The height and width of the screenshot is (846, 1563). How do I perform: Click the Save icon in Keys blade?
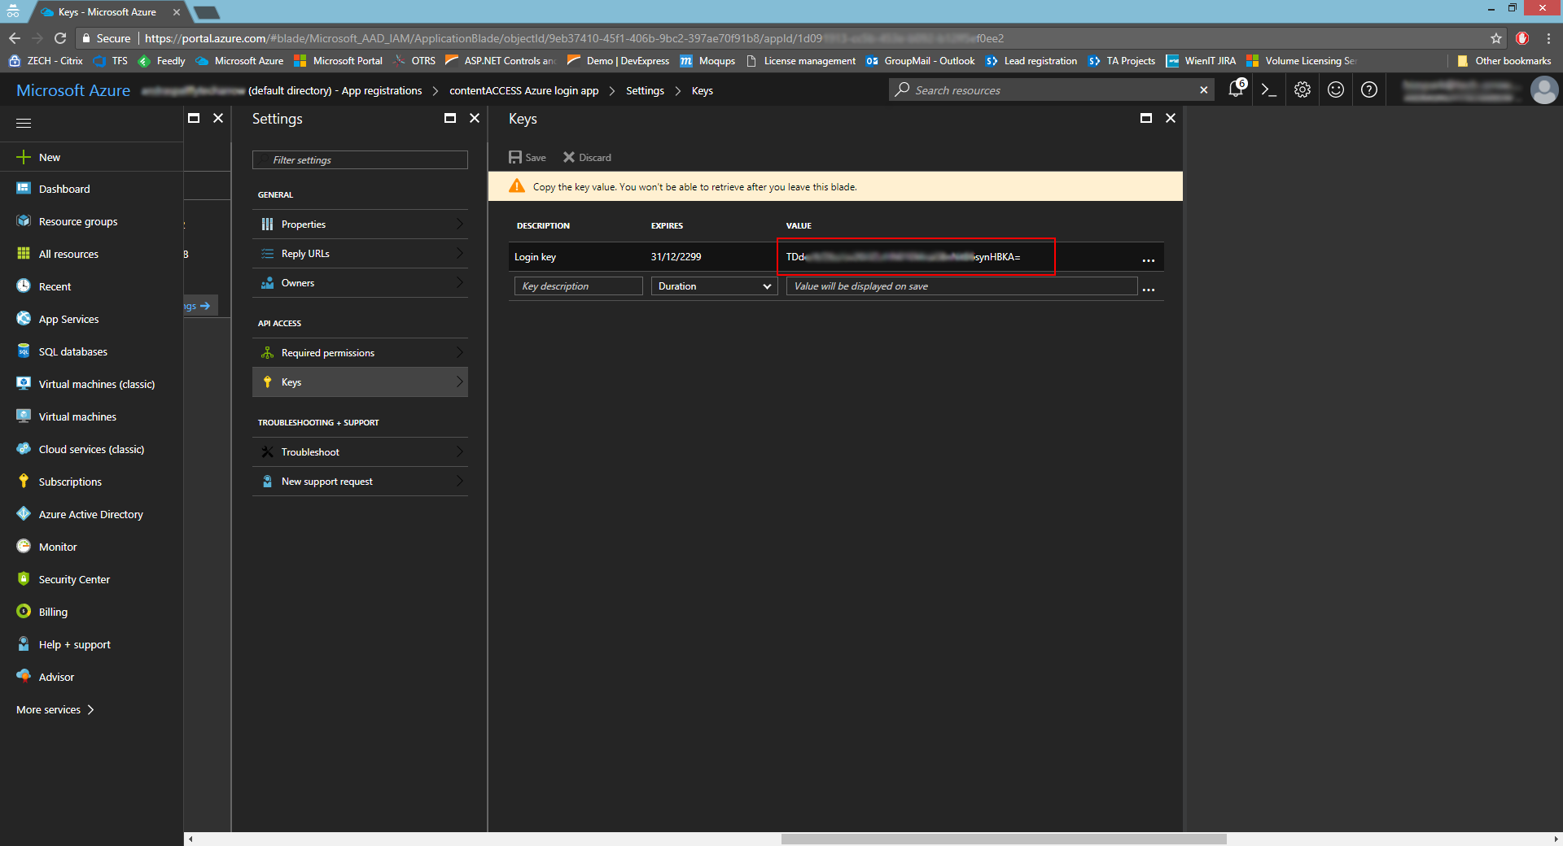tap(527, 158)
